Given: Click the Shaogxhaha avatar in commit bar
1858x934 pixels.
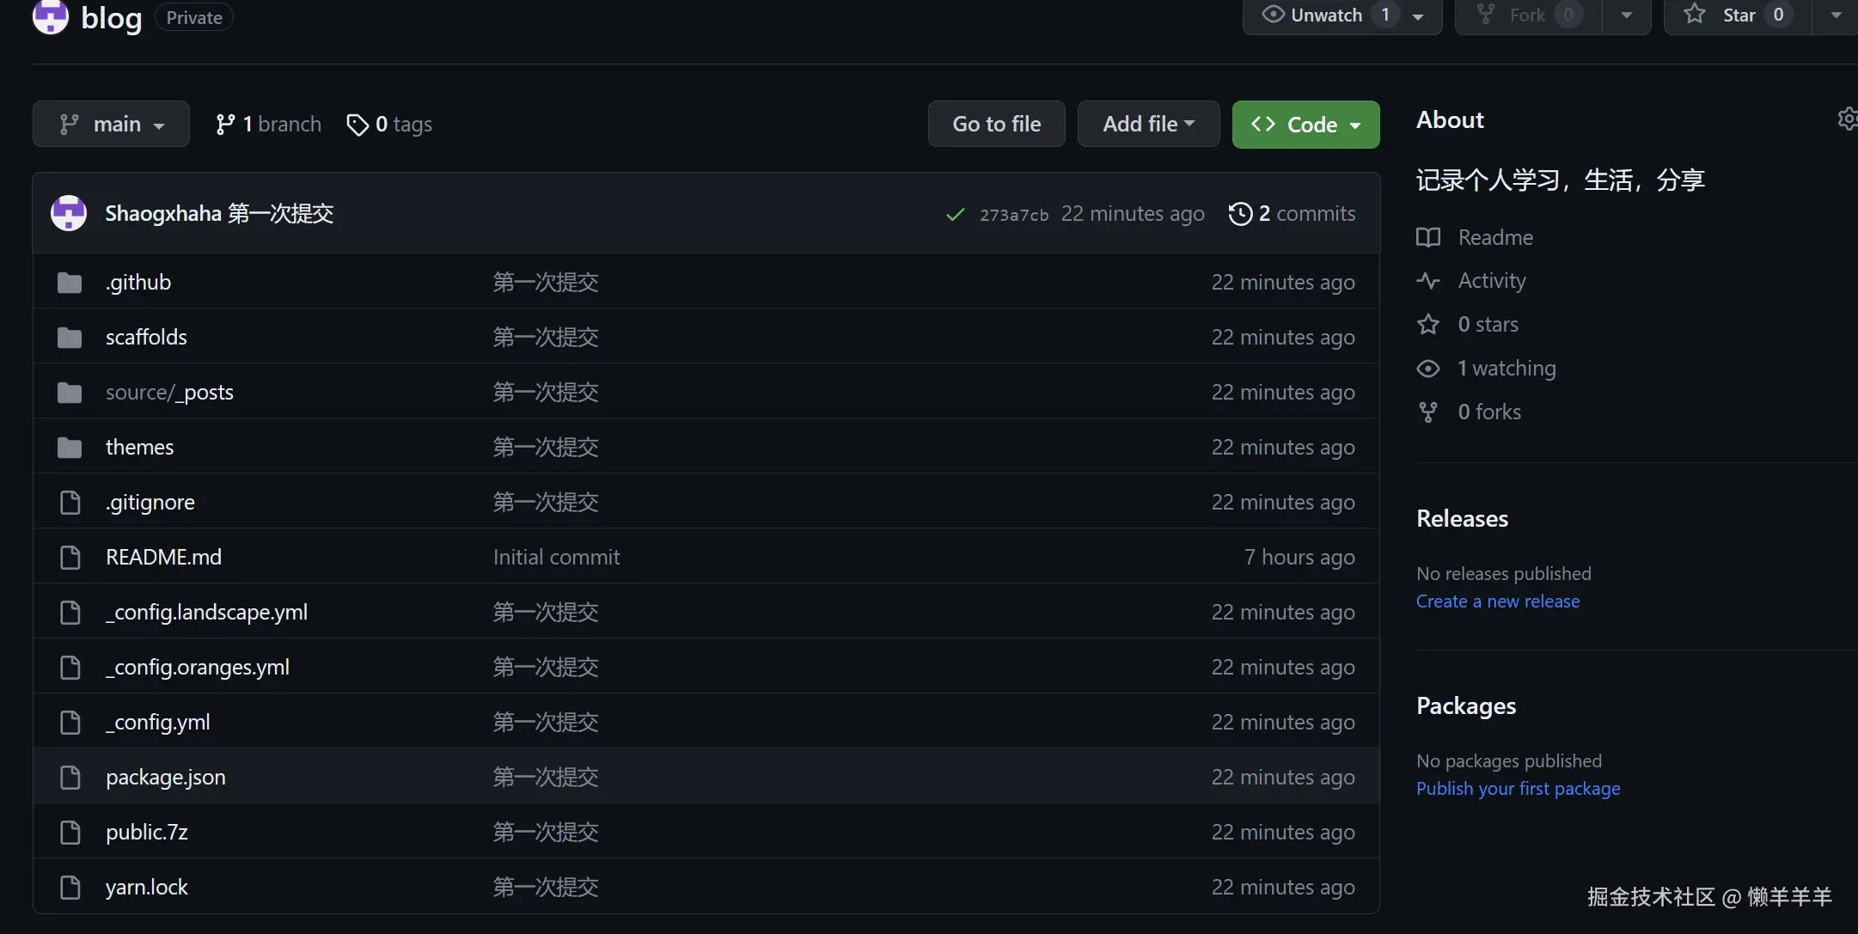Looking at the screenshot, I should point(69,213).
